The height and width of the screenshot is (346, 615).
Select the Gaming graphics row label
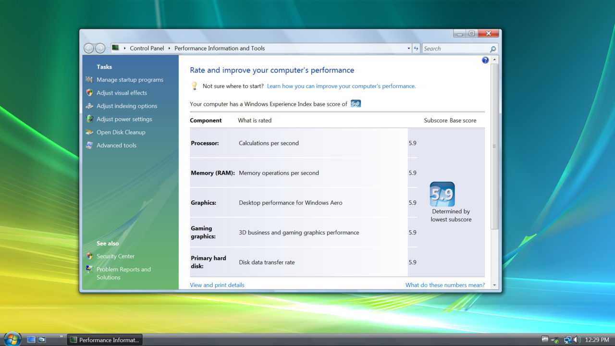click(203, 233)
